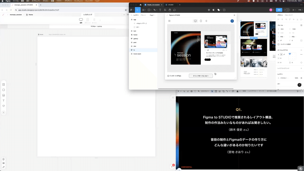304x171 pixels.
Task: Click the user avatar T in plugin
Action: pos(232,21)
